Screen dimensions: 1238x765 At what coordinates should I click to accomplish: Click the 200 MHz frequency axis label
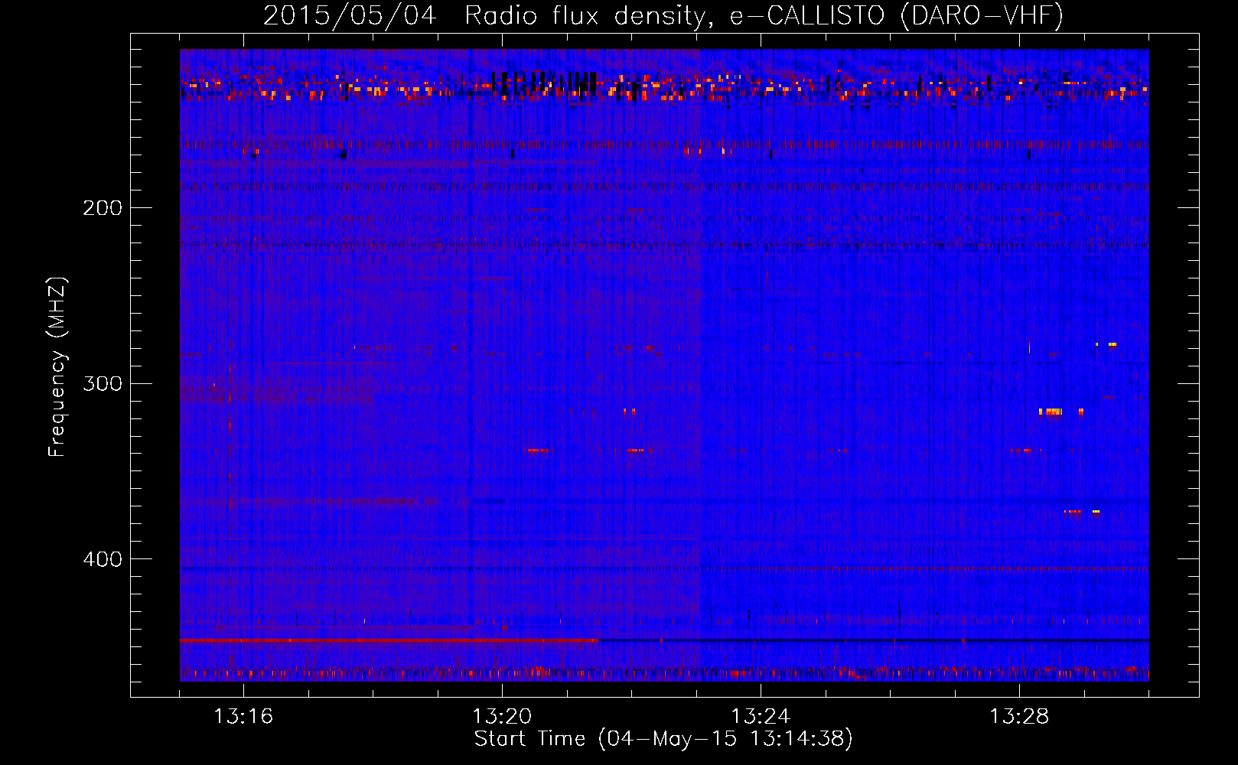(x=102, y=208)
